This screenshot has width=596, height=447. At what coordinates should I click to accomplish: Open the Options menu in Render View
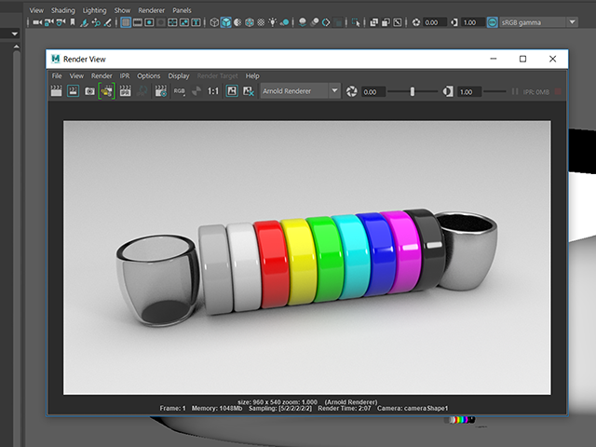point(149,75)
